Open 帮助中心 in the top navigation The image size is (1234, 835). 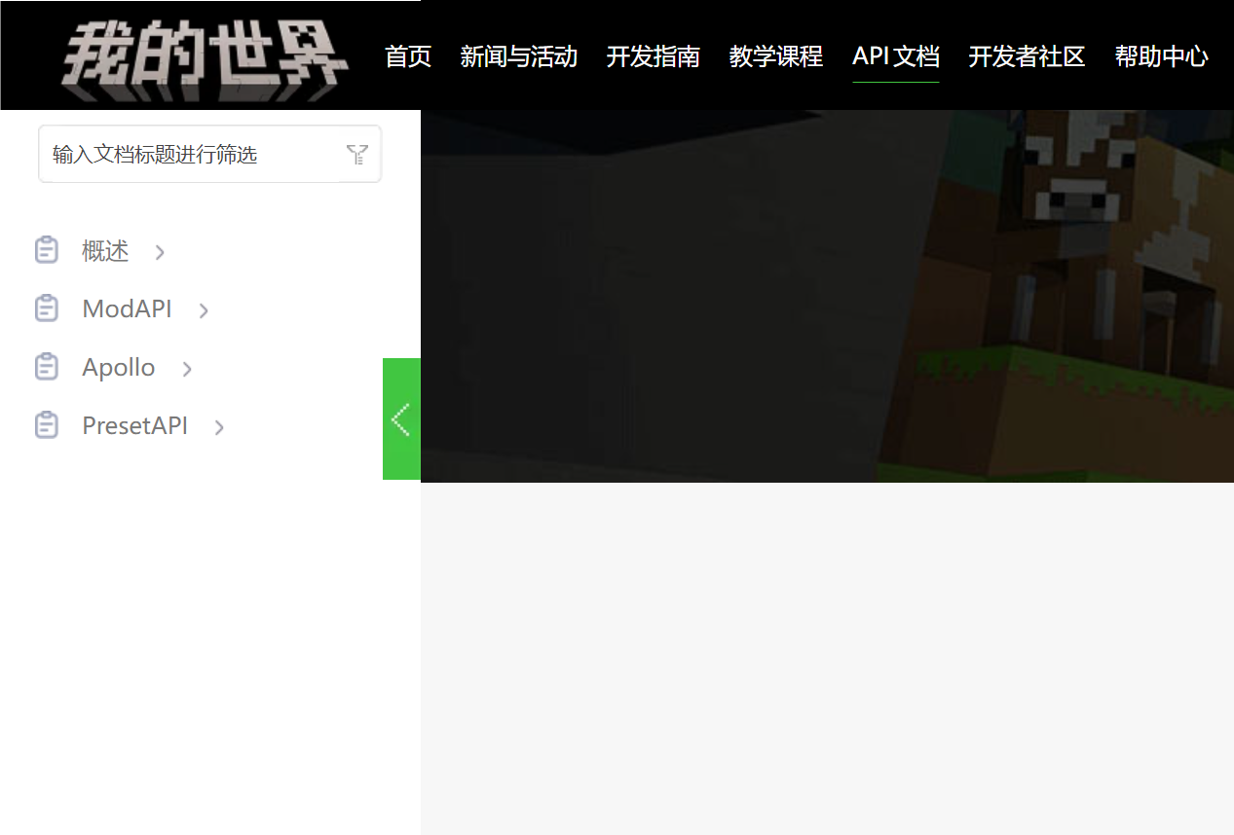point(1162,56)
